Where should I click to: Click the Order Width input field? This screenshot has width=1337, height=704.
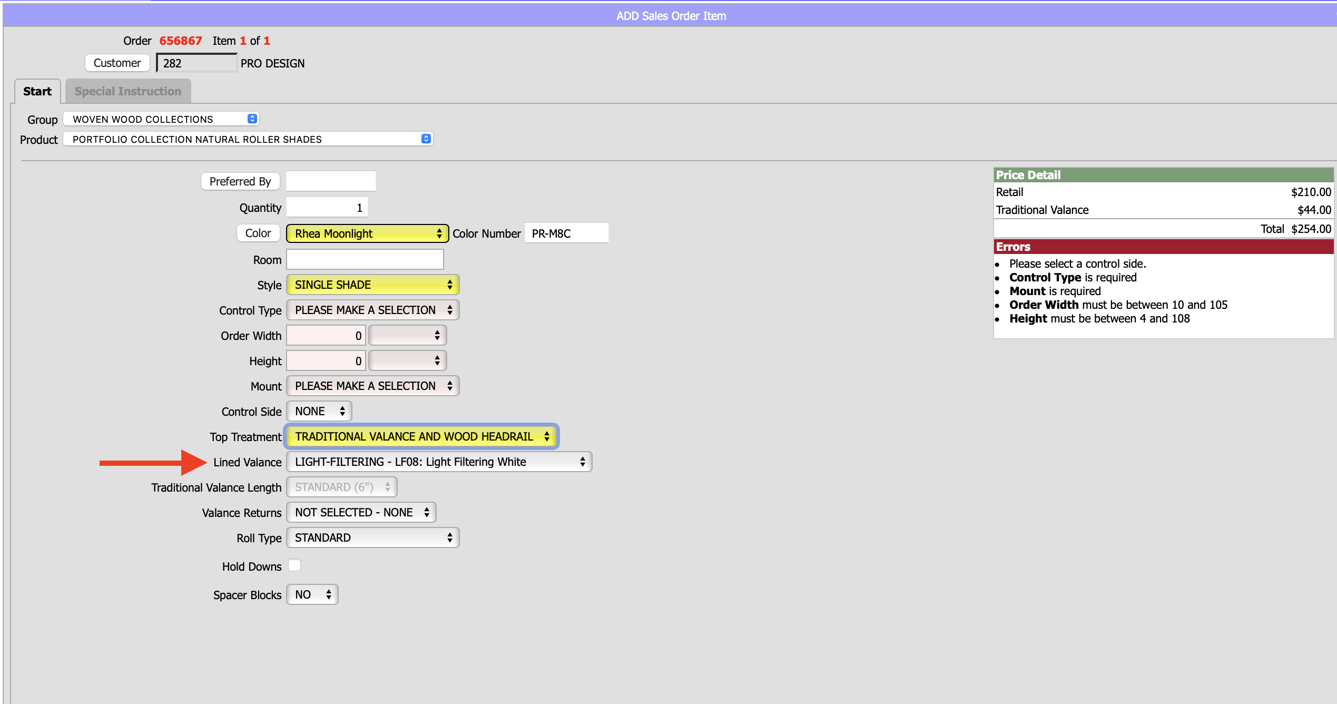pyautogui.click(x=326, y=335)
